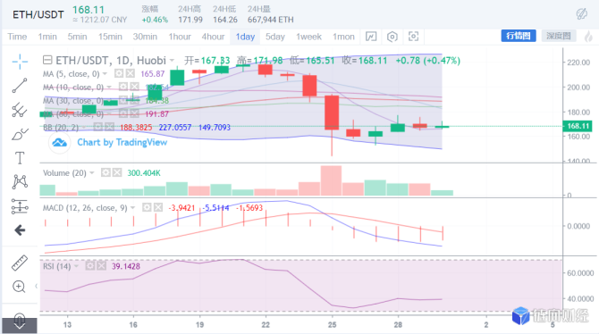The image size is (599, 334).
Task: Open the indicators chart icon in the top bar
Action: [x=371, y=37]
